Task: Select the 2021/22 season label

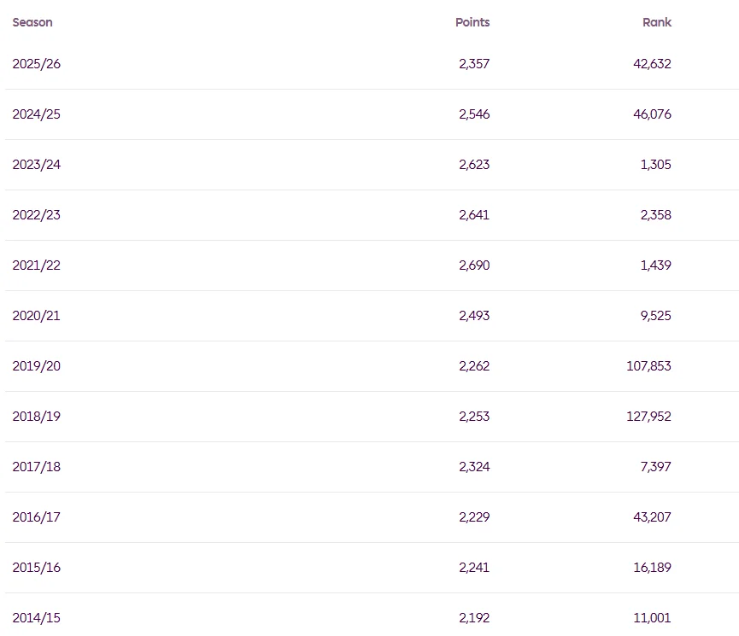Action: pyautogui.click(x=36, y=265)
